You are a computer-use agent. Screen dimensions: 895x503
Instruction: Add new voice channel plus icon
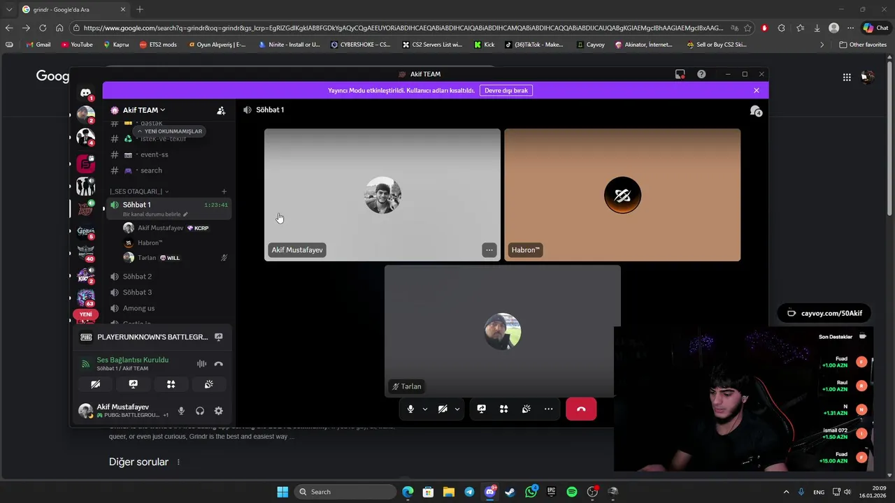[224, 191]
